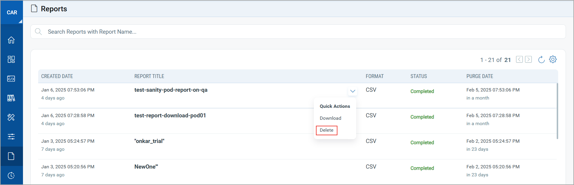
Task: Click the Search Reports input field
Action: [x=298, y=32]
